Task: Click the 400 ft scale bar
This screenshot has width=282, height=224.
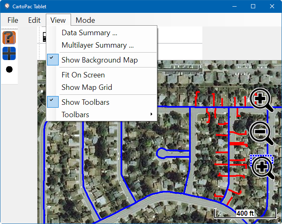Action: [245, 214]
